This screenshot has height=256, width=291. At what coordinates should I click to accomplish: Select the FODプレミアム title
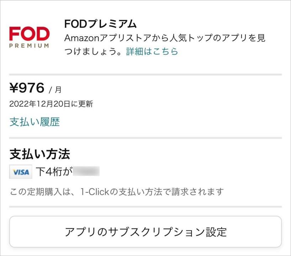coord(100,24)
